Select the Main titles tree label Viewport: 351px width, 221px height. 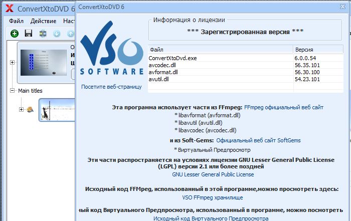click(30, 91)
